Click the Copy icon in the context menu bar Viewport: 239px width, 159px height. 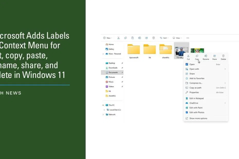click(x=197, y=56)
